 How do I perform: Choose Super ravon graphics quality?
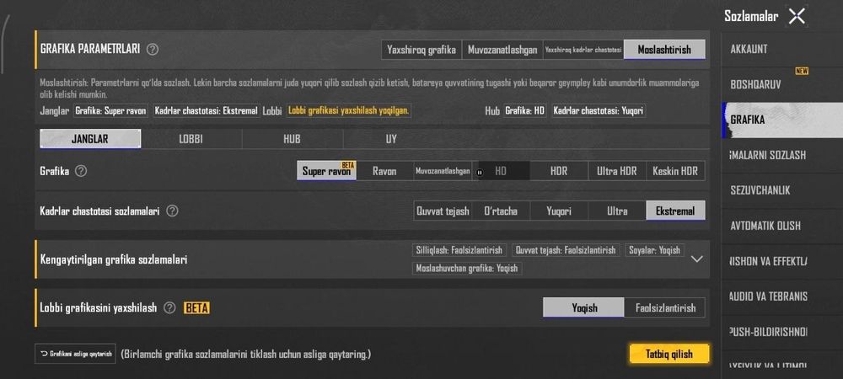(x=326, y=171)
